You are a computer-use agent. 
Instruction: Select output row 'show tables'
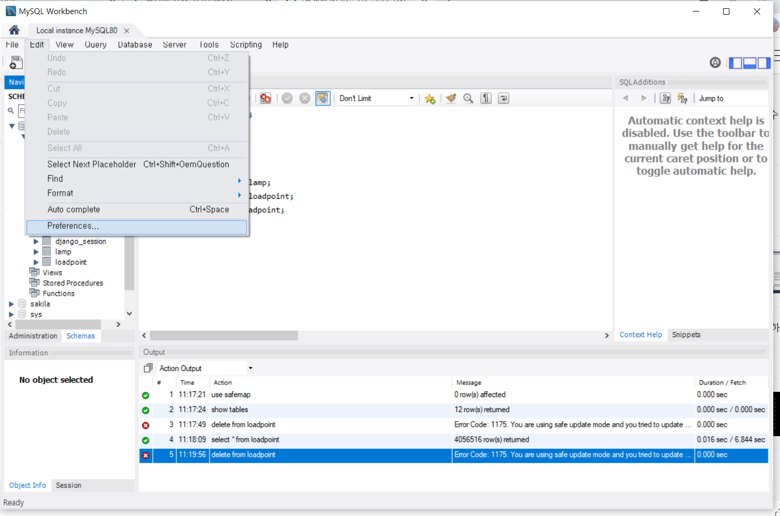point(454,410)
